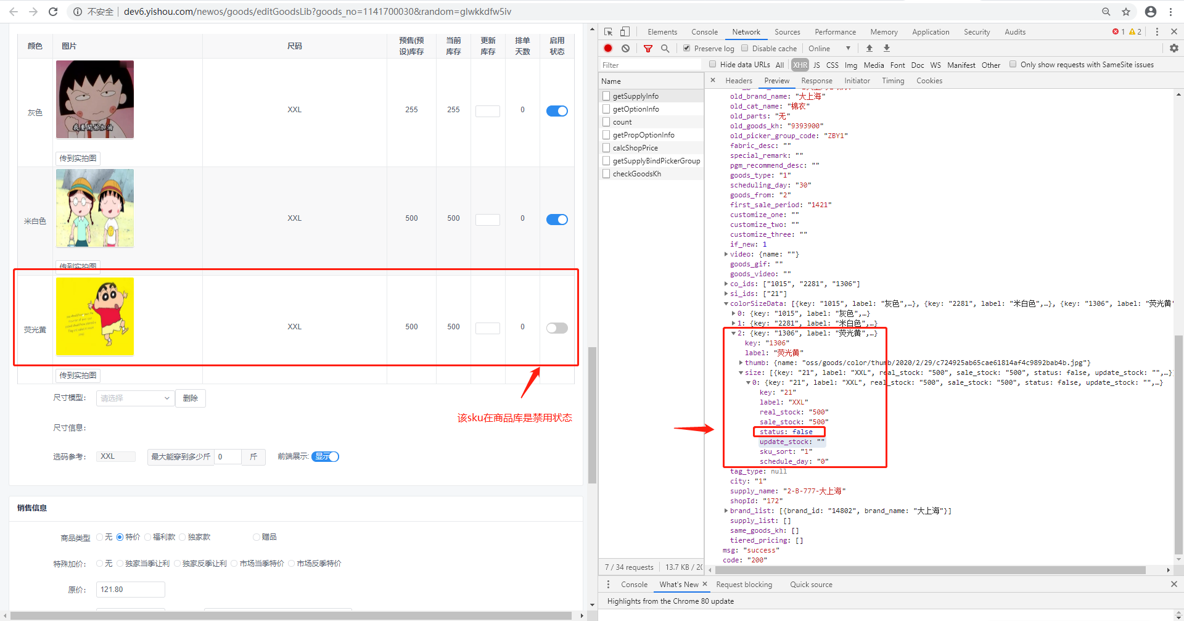Switch to the Console panel tab

click(x=704, y=31)
